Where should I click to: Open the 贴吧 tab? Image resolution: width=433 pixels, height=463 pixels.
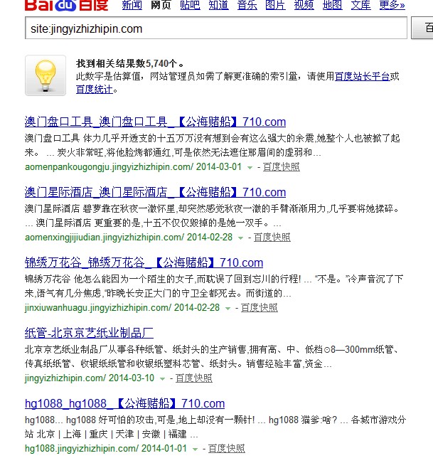[x=190, y=5]
